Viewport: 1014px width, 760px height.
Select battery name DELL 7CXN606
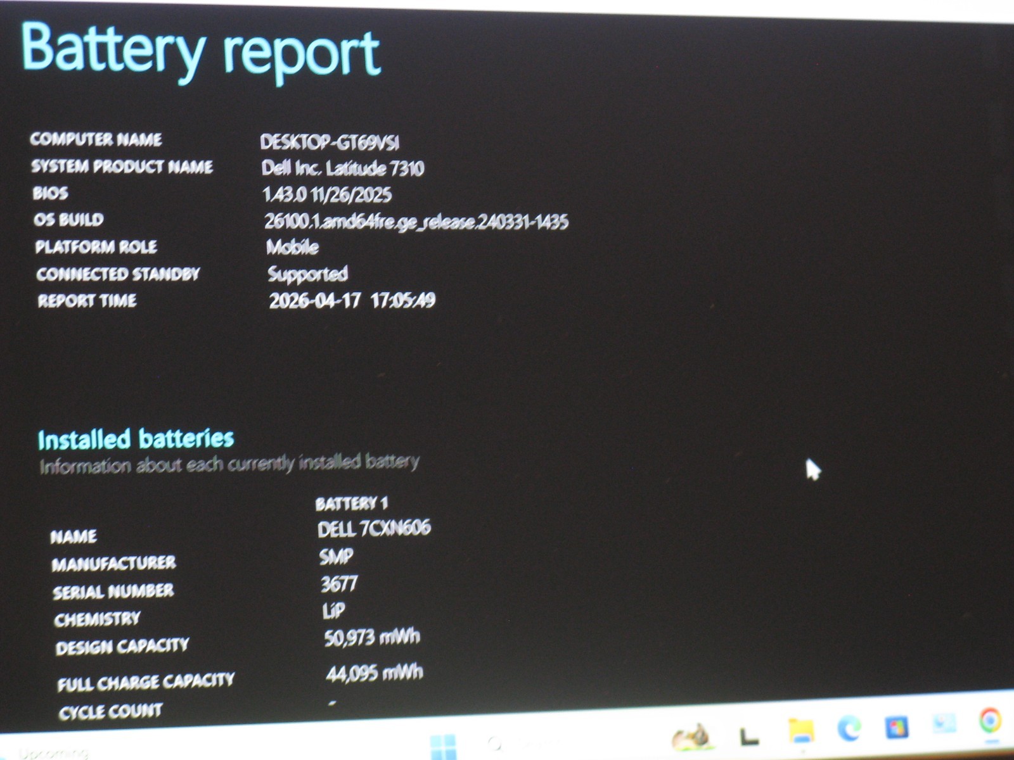click(x=374, y=528)
